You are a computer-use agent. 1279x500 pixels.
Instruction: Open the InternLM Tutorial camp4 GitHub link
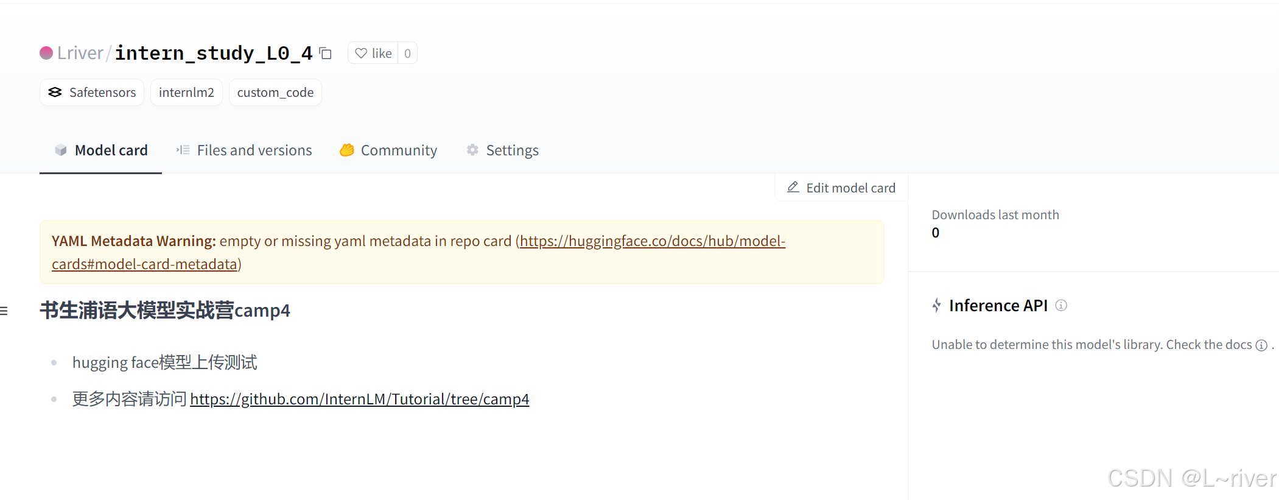[360, 399]
